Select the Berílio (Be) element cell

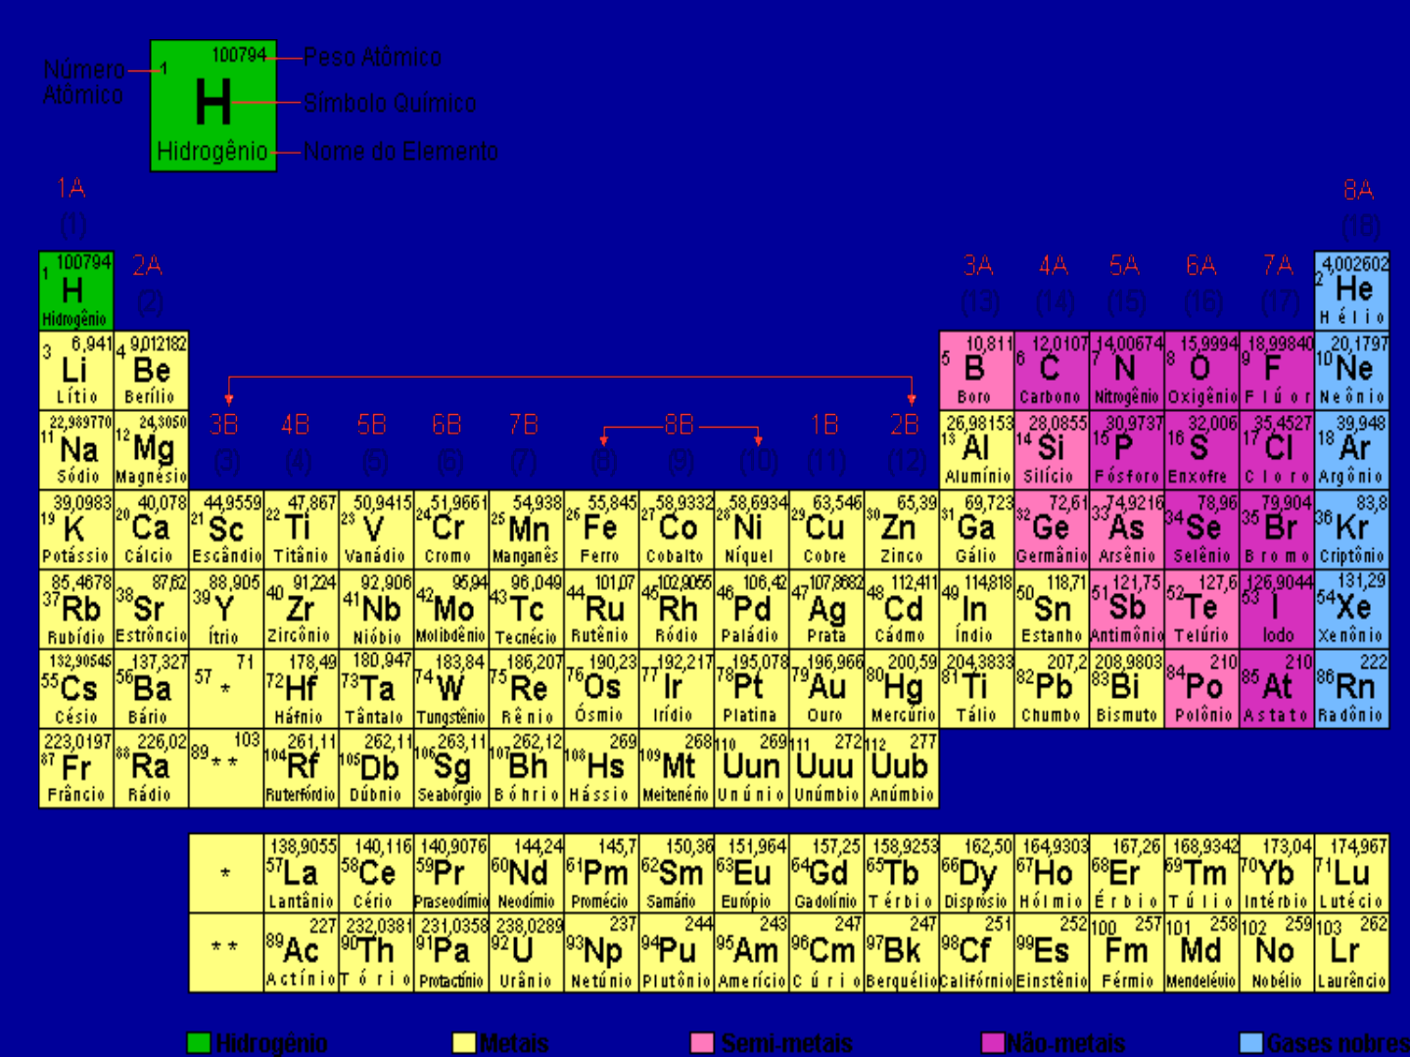click(152, 370)
